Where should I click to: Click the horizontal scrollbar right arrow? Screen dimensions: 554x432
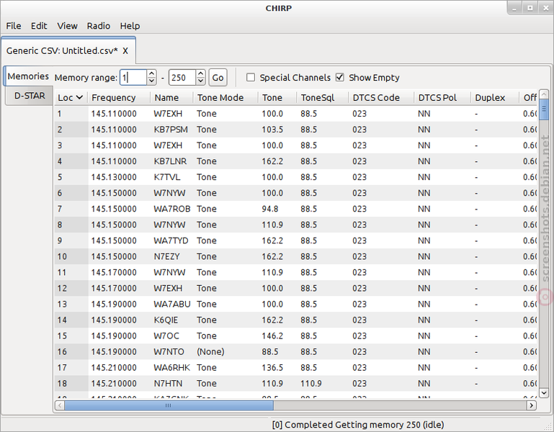[531, 405]
